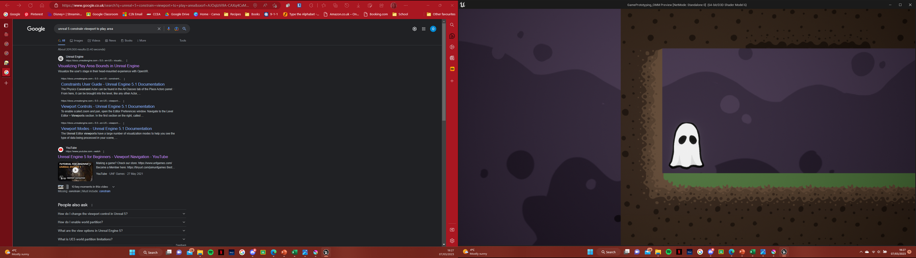Go back in the Edge browser
The height and width of the screenshot is (258, 916).
coord(7,6)
